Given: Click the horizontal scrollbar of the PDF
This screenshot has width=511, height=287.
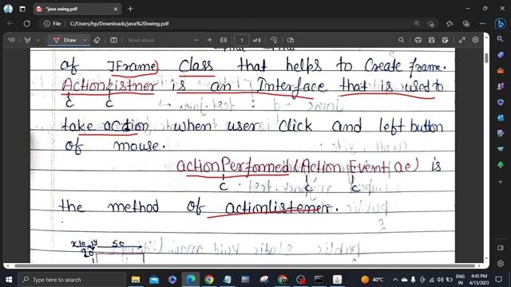Looking at the screenshot, I should 244,265.
